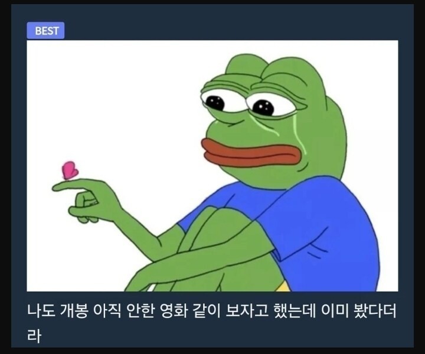The image size is (425, 354).
Task: Open the crying Pepe frog image
Action: point(212,166)
